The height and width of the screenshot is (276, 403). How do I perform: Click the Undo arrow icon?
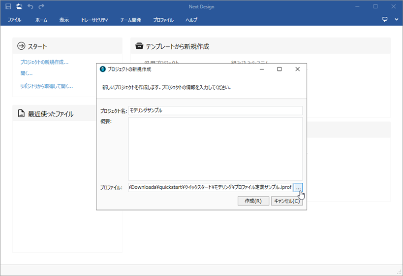[31, 6]
